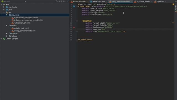Click the dialog_personalizado.xml file icon in tree

tap(12, 31)
